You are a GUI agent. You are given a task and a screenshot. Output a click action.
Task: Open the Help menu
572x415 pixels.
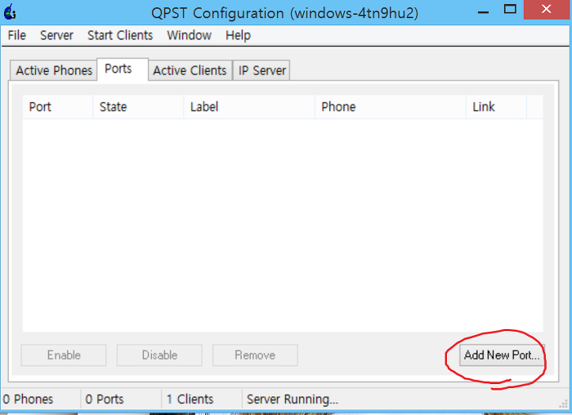[238, 35]
